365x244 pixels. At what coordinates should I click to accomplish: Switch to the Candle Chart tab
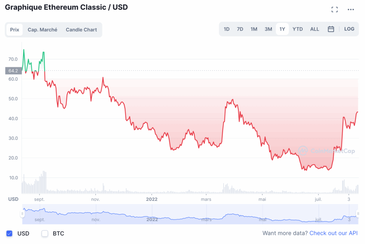coord(81,30)
